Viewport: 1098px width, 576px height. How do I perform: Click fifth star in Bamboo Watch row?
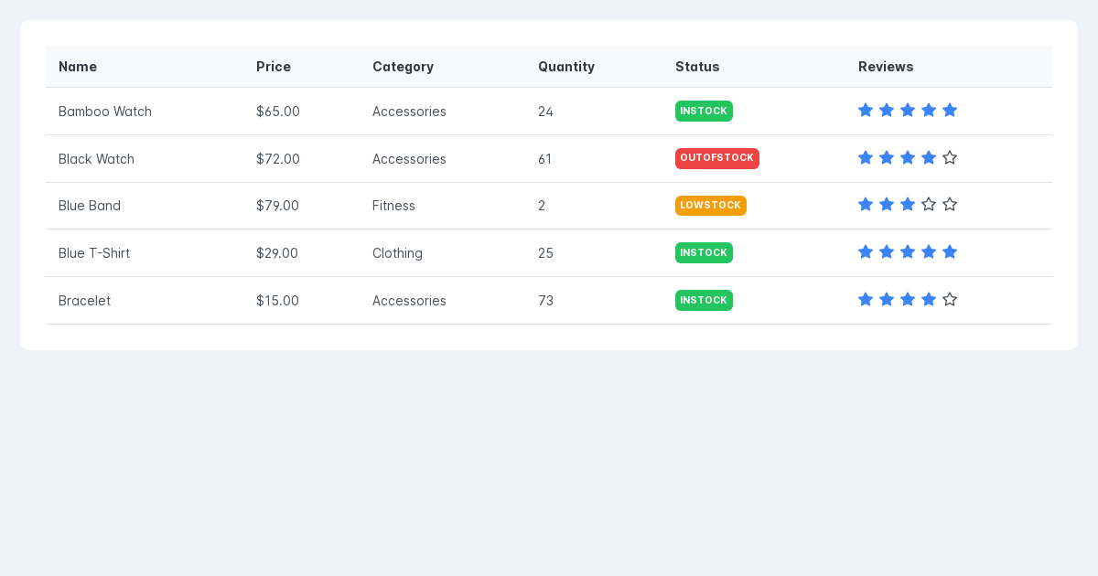950,111
